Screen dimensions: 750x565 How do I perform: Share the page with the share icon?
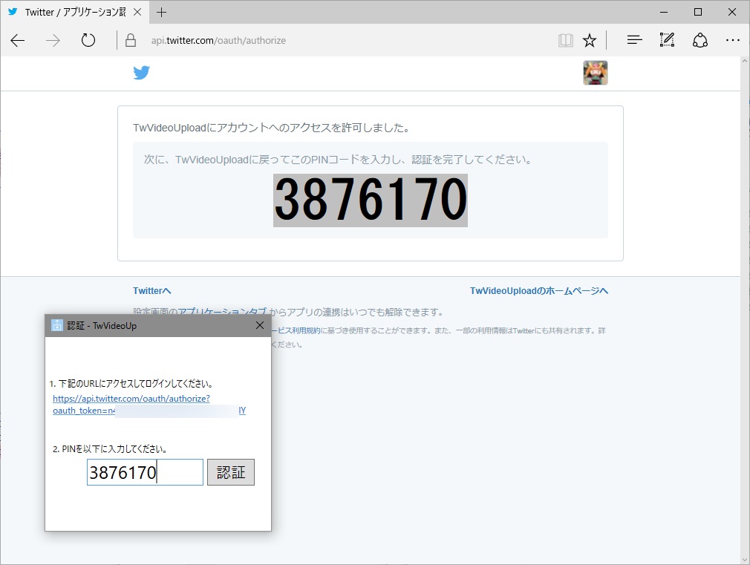tap(700, 40)
